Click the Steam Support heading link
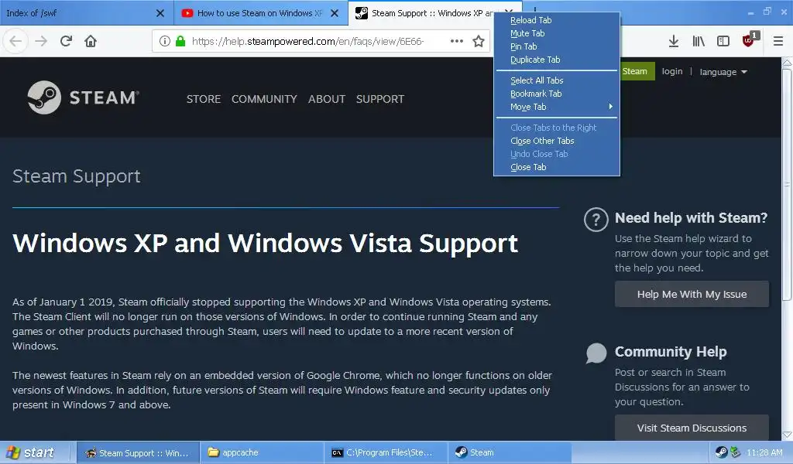Viewport: 793px width, 464px height. pos(77,176)
